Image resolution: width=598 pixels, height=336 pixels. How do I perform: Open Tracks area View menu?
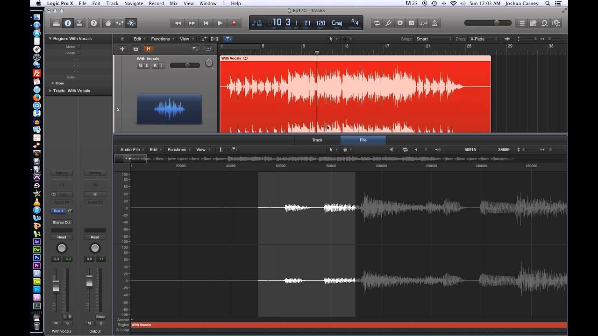tap(186, 39)
